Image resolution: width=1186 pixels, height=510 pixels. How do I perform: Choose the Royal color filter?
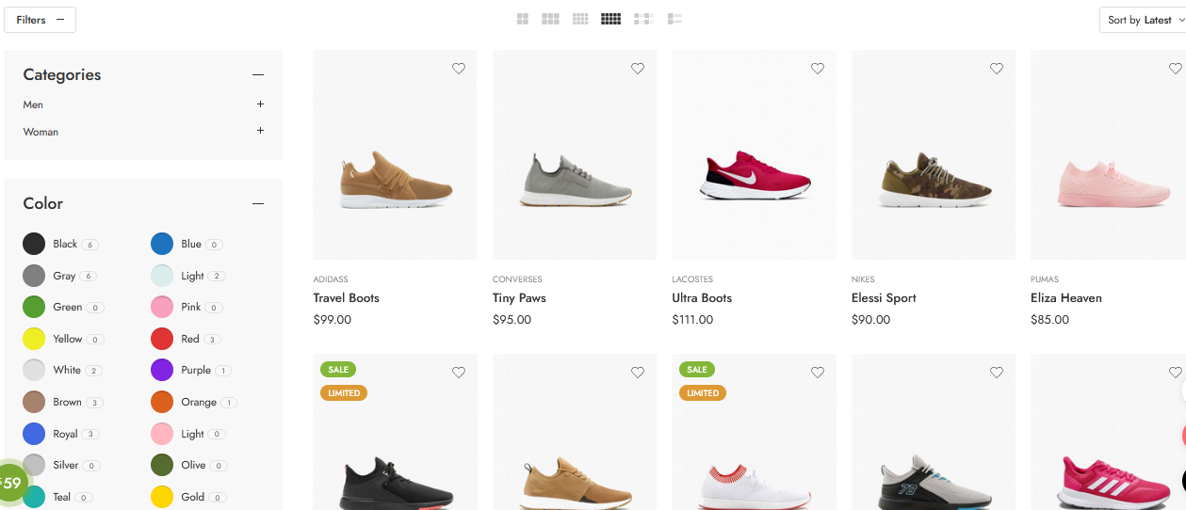click(x=35, y=434)
